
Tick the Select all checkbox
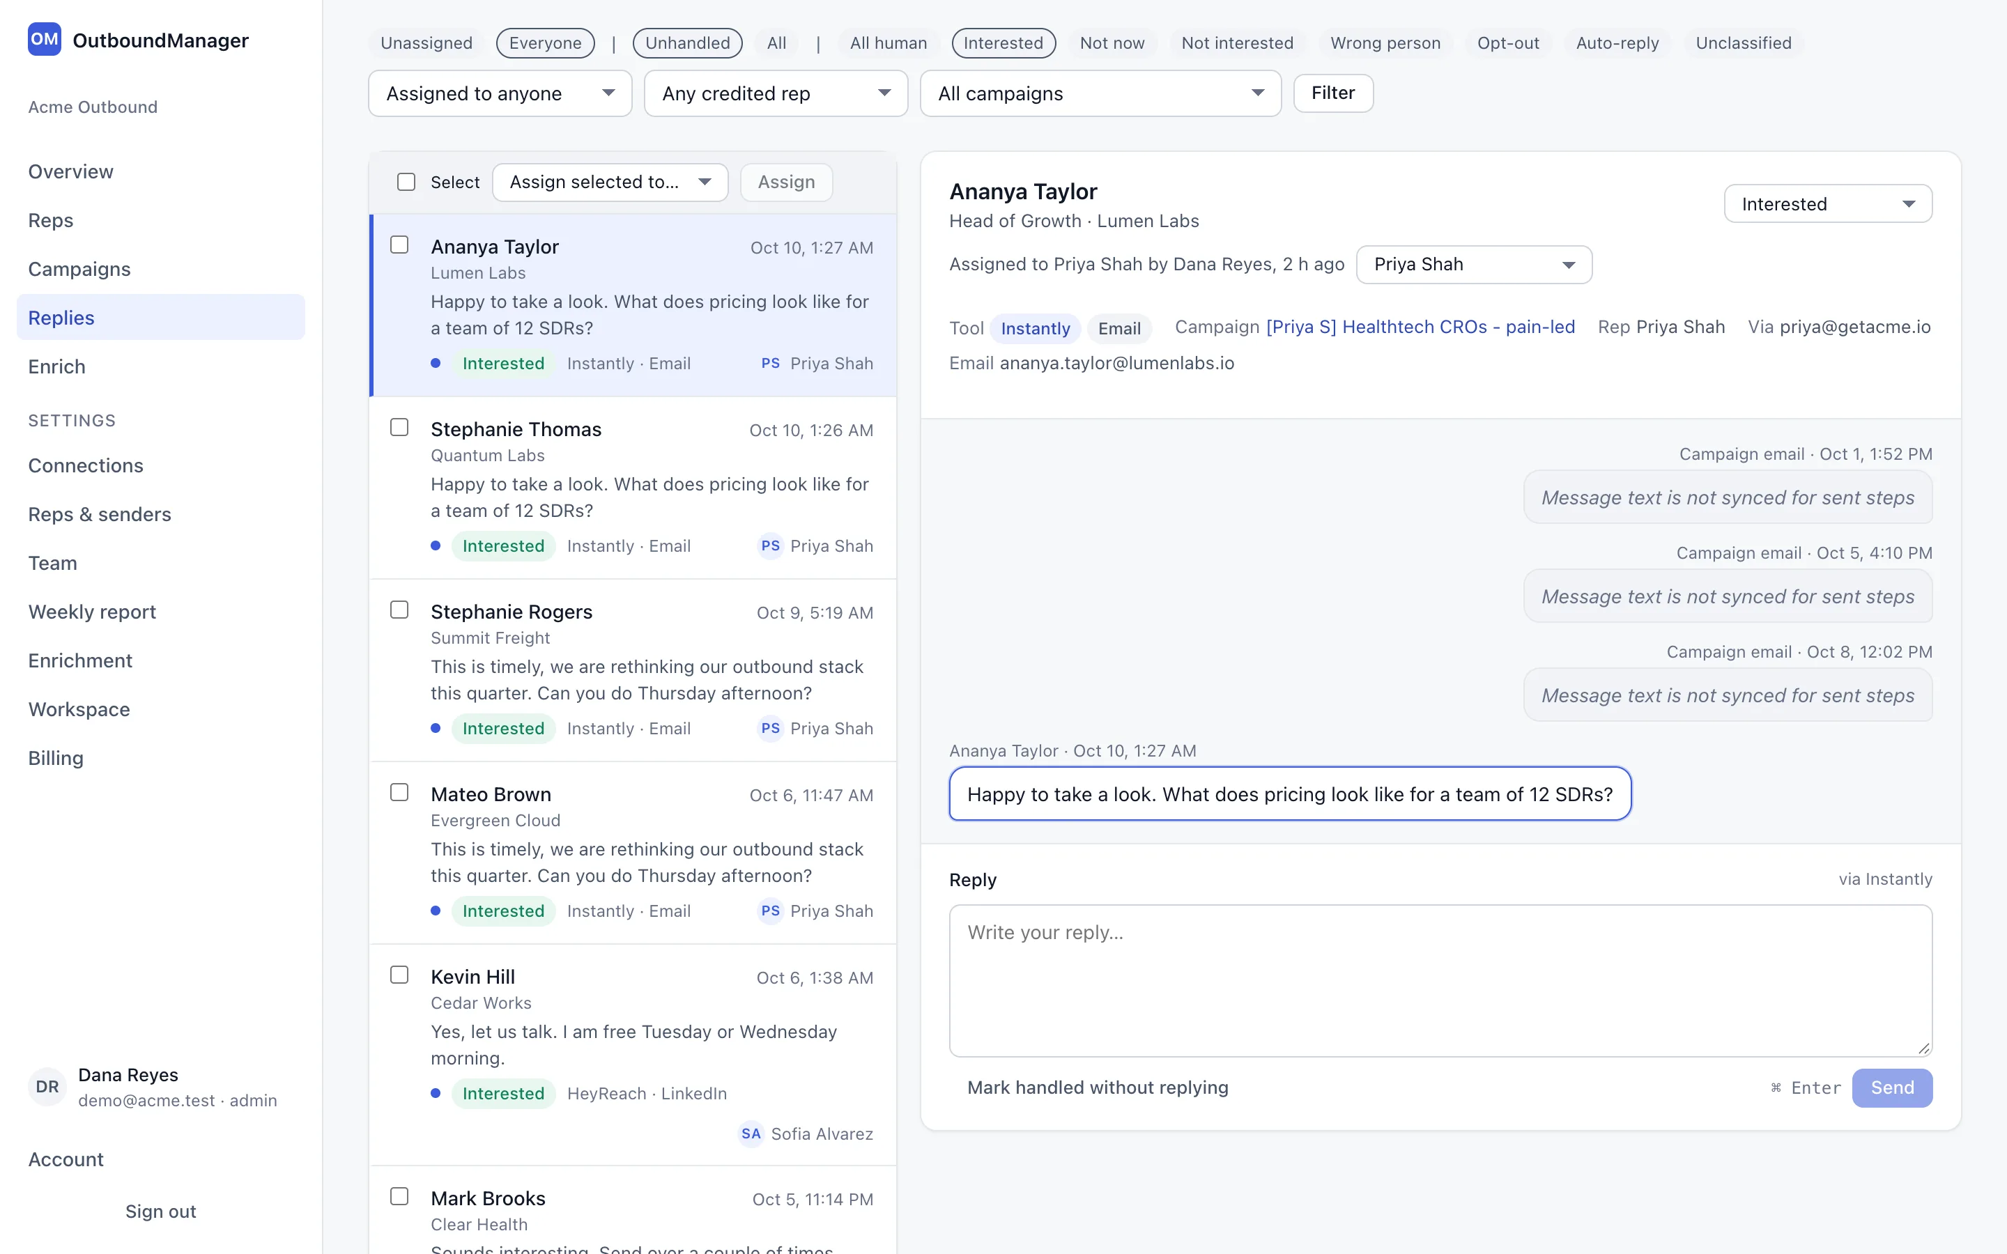click(x=406, y=182)
